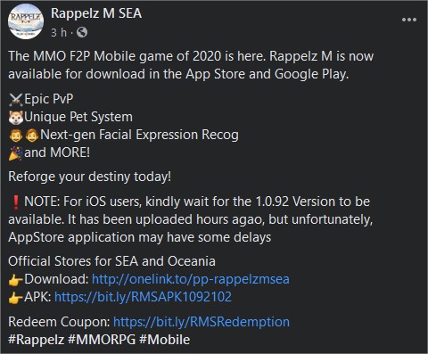Click the 3 h post timestamp
The image size is (428, 354).
[59, 32]
